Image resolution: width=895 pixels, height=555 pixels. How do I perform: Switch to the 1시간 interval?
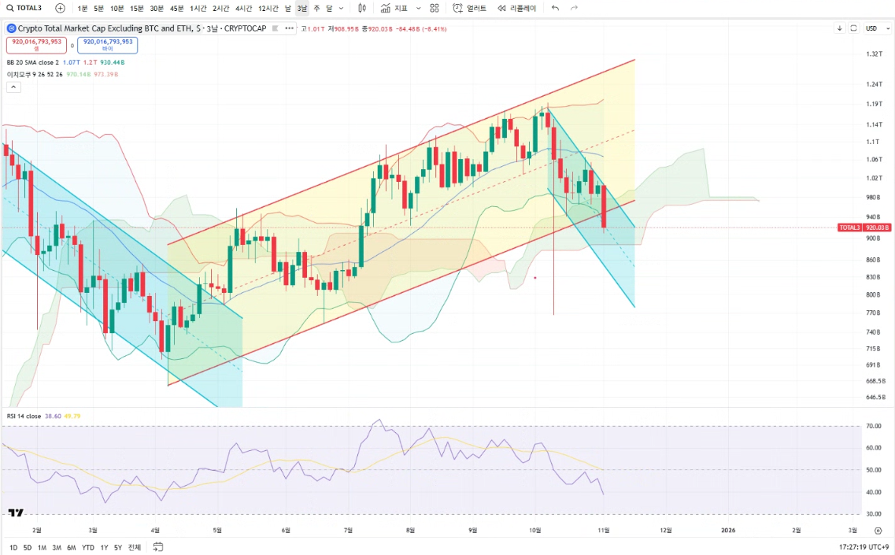coord(198,9)
